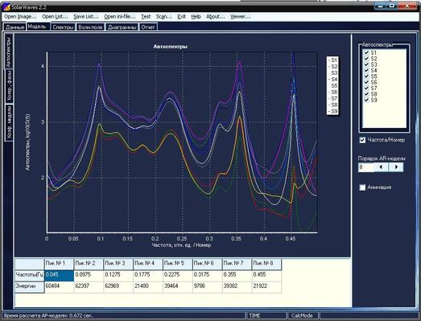Toggle the S5 autospectrum checkbox
This screenshot has height=321, width=421.
[366, 76]
